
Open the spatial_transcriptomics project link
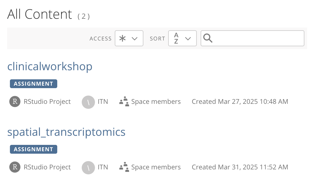66,132
